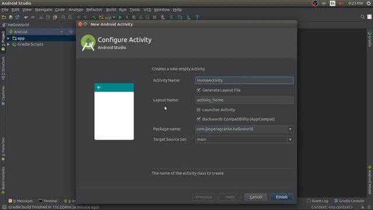Click the system settings gear at top right
Image resolution: width=373 pixels, height=210 pixels.
(x=368, y=3)
